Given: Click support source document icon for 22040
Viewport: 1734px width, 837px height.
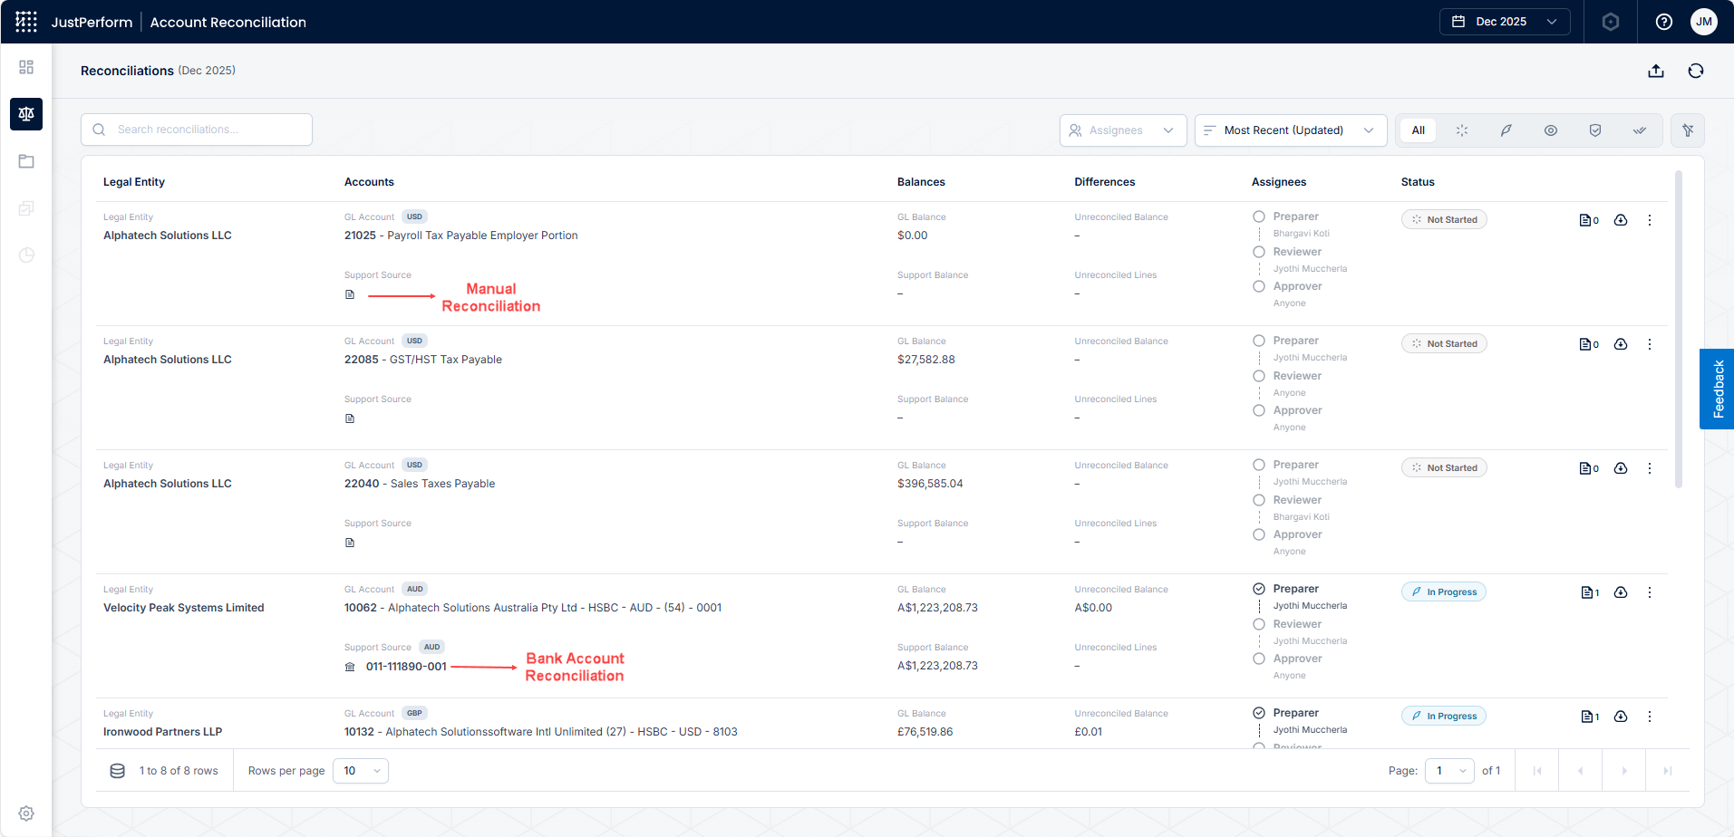Looking at the screenshot, I should tap(350, 543).
